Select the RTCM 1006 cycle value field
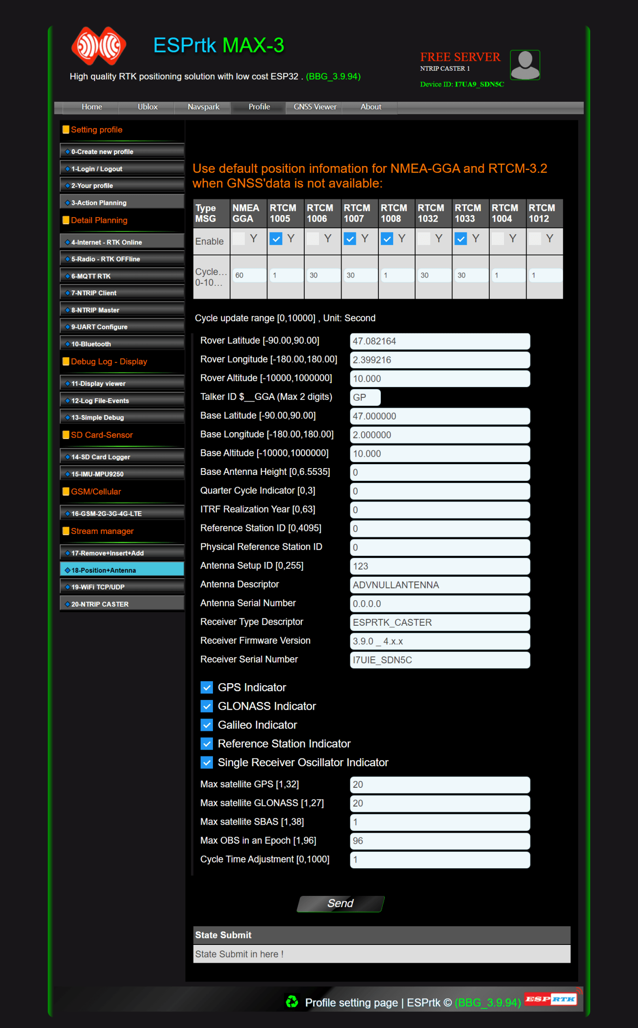 (x=322, y=276)
